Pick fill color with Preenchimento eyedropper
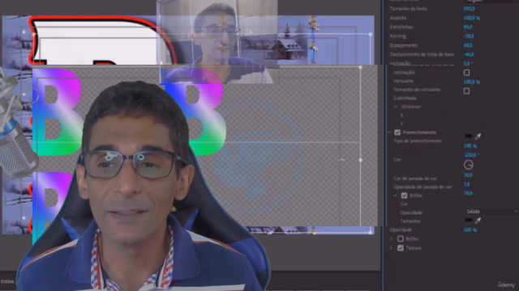The image size is (519, 291). [x=478, y=136]
